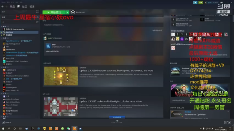Select Hobo: Tough Life entry
Viewport: 234px width, 131px height.
pos(12,91)
